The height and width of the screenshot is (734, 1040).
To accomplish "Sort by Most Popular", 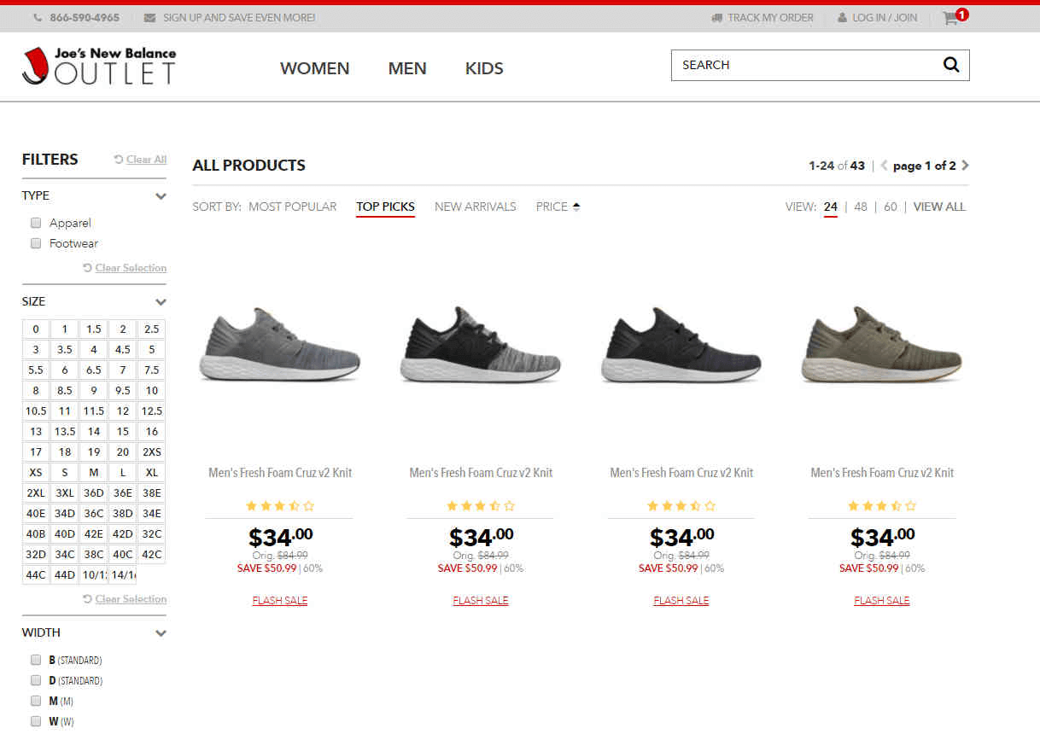I will (x=293, y=207).
